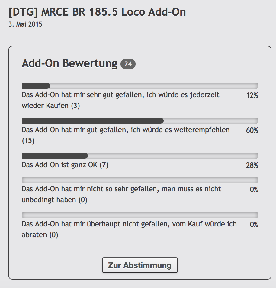Click the 60% rating progress bar

point(140,121)
